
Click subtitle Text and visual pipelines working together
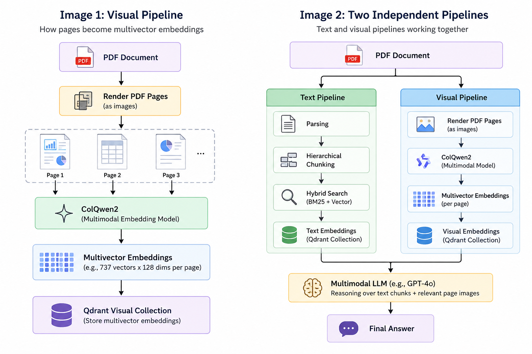tap(392, 29)
